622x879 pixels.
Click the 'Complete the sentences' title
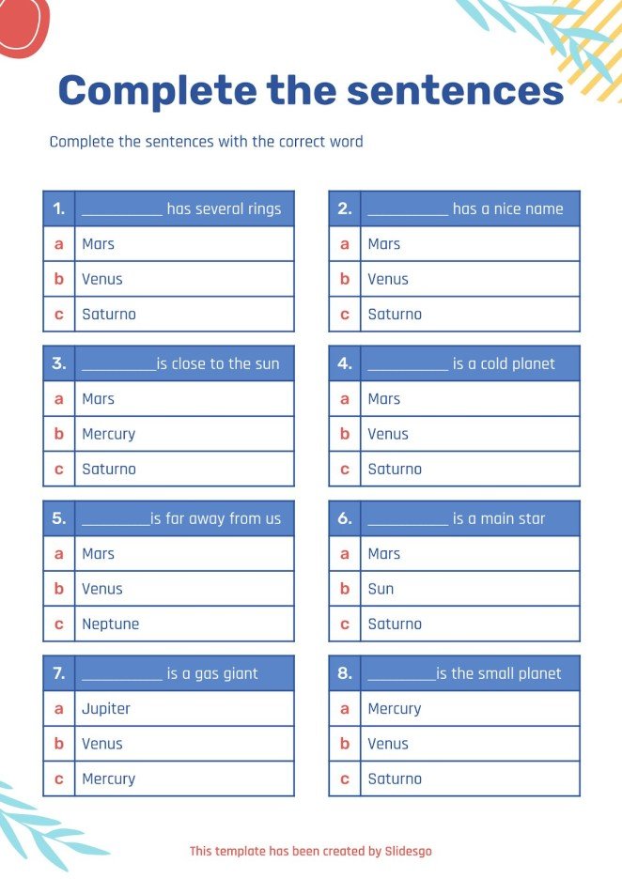pos(311,91)
